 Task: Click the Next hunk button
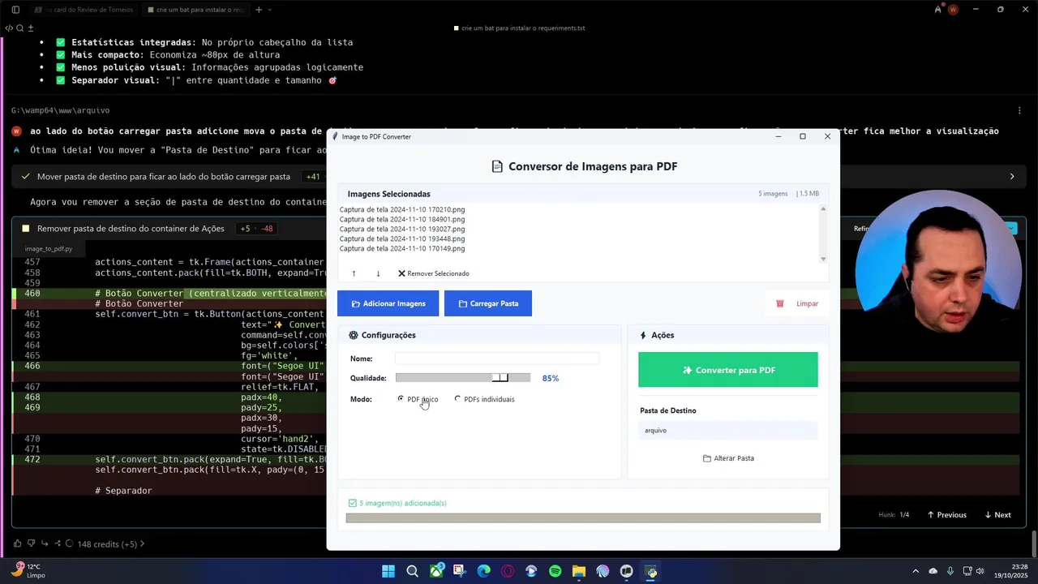[x=997, y=515]
